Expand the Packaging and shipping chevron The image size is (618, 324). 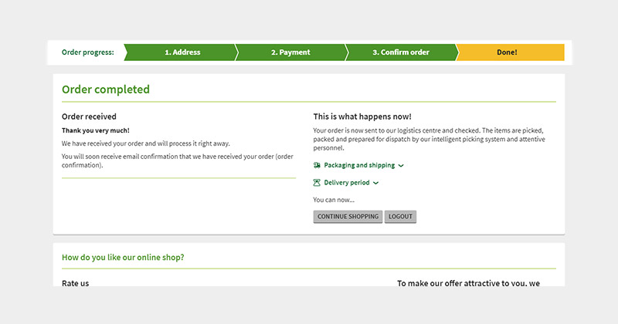pyautogui.click(x=401, y=166)
